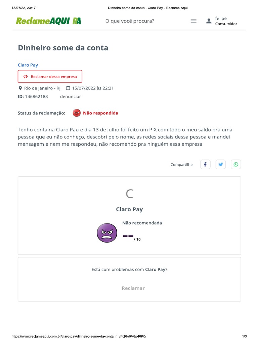This screenshot has height=344, width=258.
Task: Click the red angry status face icon
Action: pos(77,113)
